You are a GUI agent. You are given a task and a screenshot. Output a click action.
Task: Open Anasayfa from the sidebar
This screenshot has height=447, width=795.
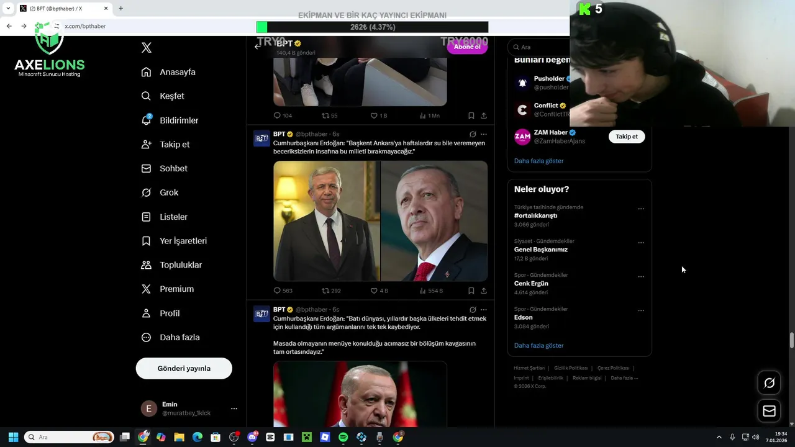pos(168,72)
